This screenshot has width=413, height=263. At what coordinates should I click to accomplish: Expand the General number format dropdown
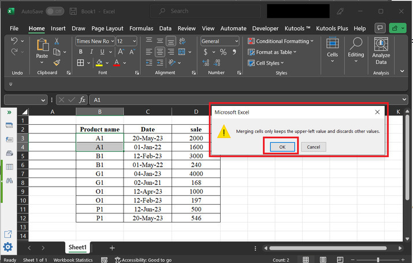(x=236, y=41)
